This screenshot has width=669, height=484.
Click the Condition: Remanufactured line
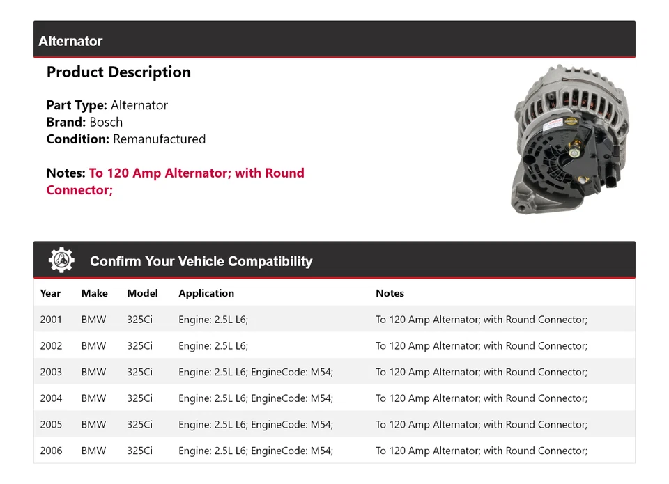126,139
